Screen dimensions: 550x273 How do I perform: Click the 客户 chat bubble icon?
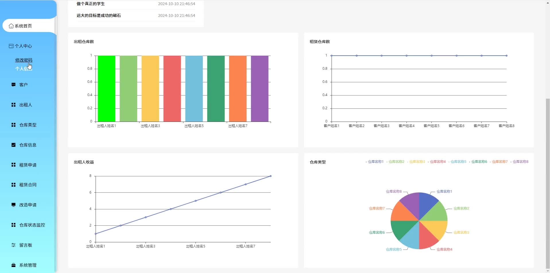point(13,85)
